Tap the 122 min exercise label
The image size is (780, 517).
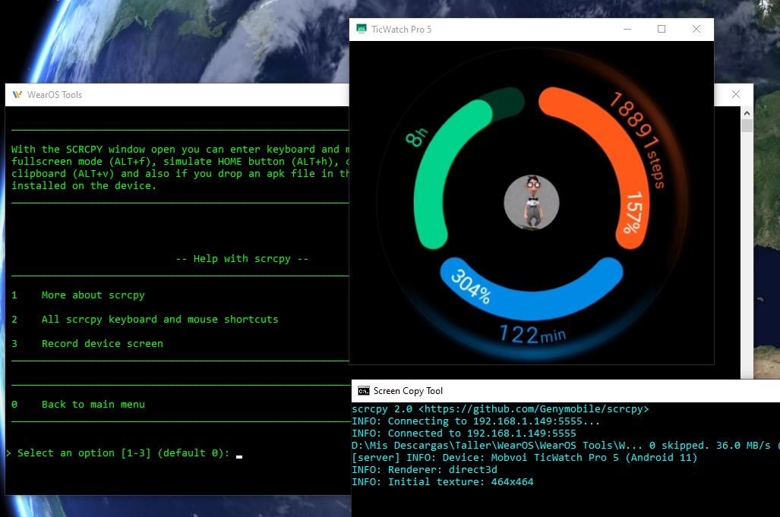tap(532, 333)
